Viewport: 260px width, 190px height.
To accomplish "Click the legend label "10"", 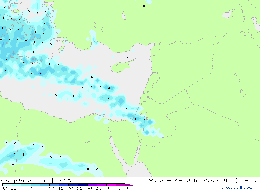I will 51,188.
